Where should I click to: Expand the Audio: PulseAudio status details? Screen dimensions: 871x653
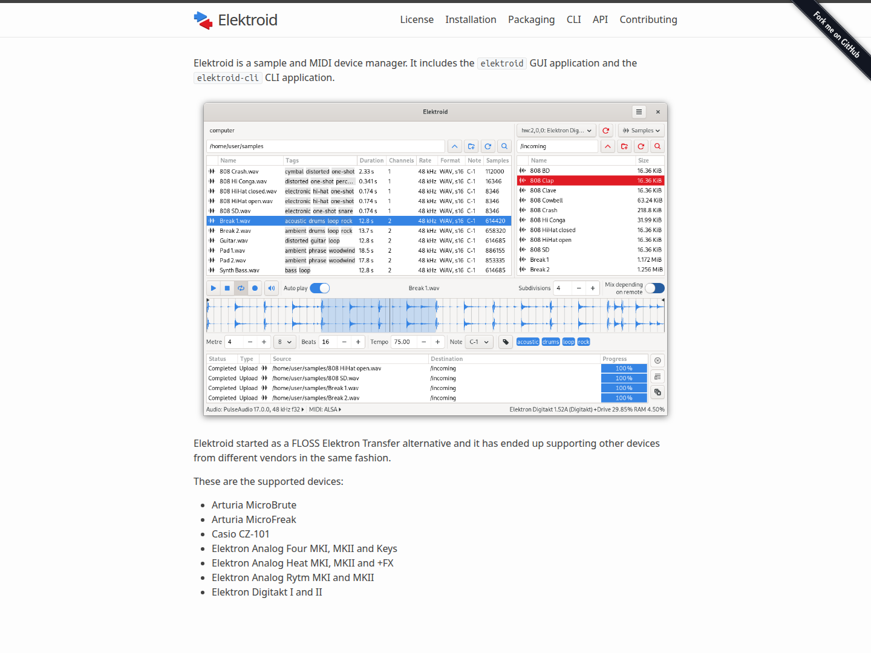[x=255, y=410]
